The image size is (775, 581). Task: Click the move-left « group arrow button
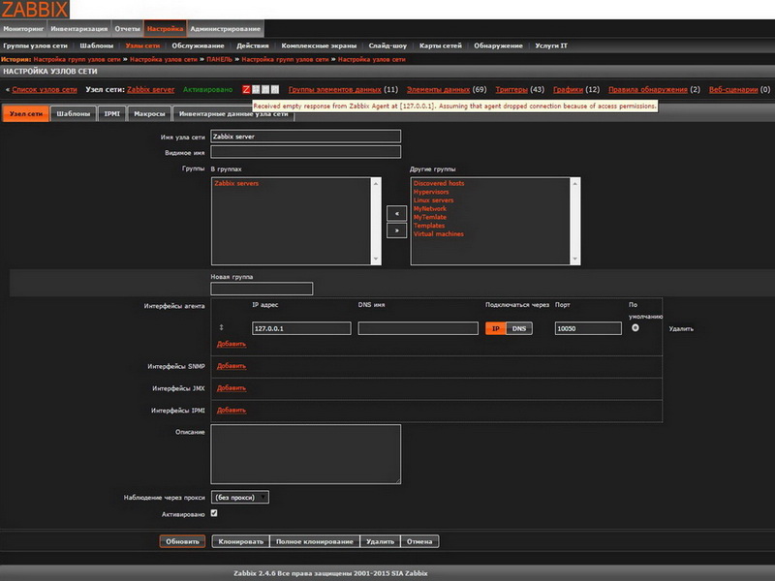[x=395, y=212]
